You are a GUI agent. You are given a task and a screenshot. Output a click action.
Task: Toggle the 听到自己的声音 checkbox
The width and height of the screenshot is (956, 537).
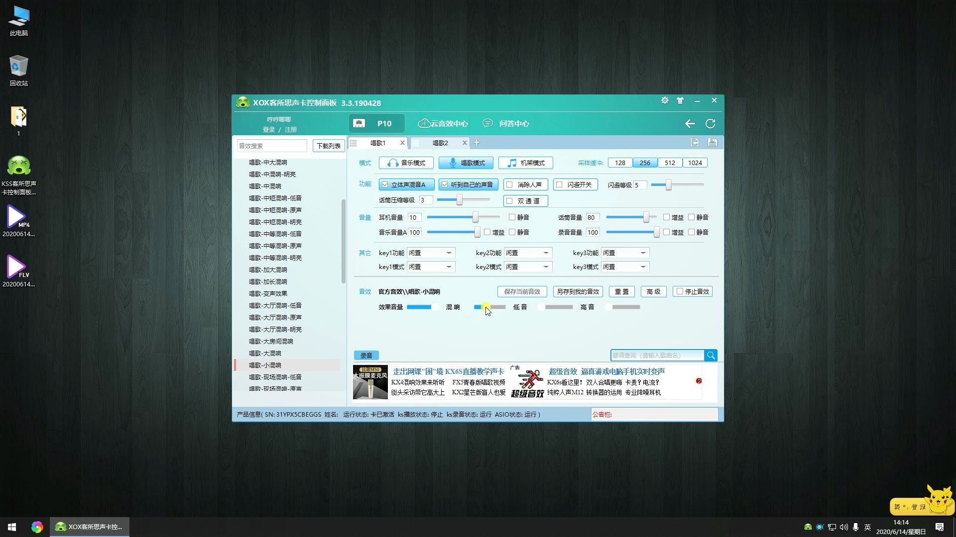click(445, 184)
